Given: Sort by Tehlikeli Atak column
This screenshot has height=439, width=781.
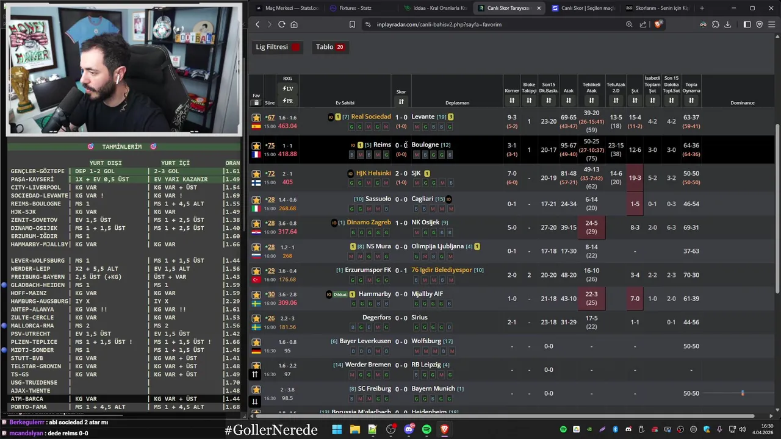Looking at the screenshot, I should point(591,101).
